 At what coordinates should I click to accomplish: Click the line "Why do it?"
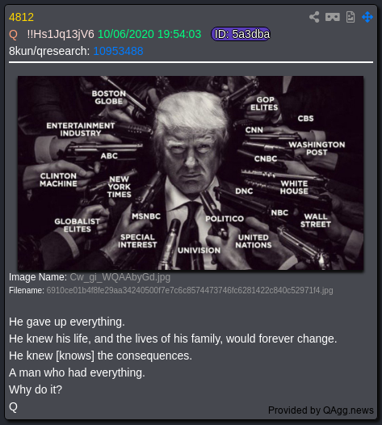[36, 389]
